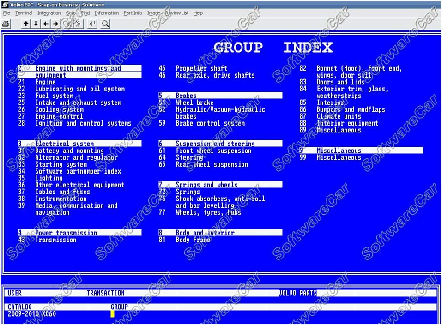Image resolution: width=442 pixels, height=325 pixels.
Task: Open the Terminal menu
Action: point(24,13)
